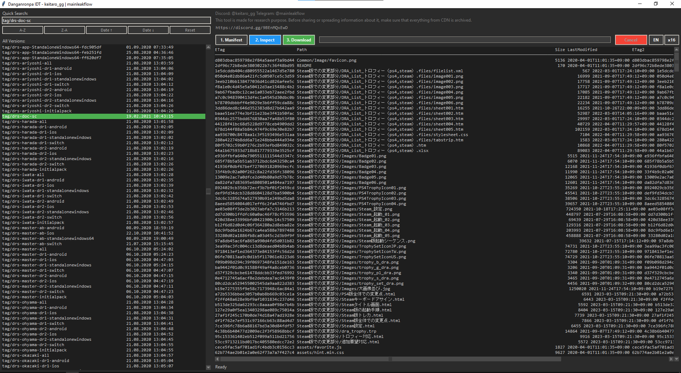Click file table horizontal scroll-right arrow

click(x=671, y=359)
